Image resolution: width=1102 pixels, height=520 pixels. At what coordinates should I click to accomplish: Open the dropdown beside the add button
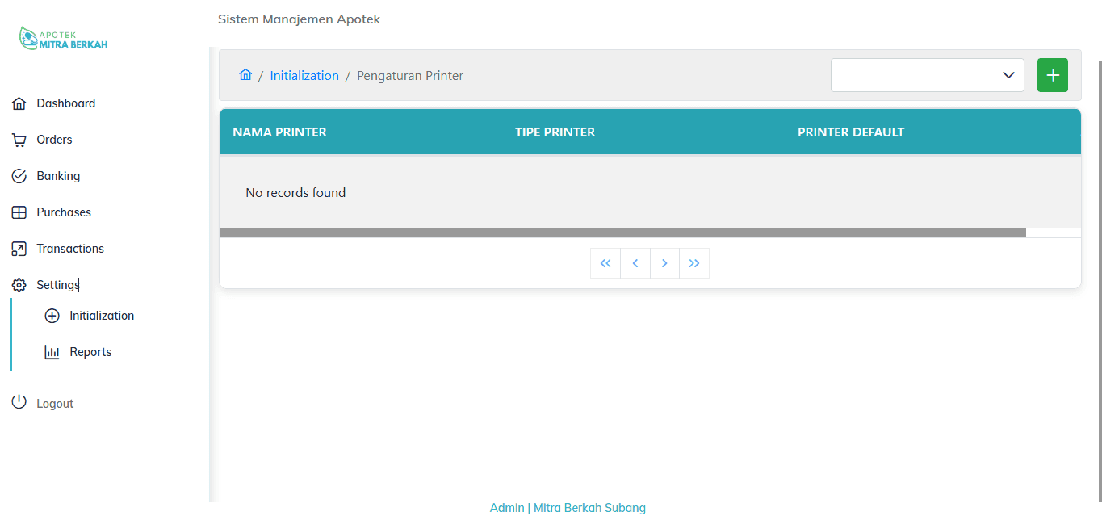click(x=927, y=75)
